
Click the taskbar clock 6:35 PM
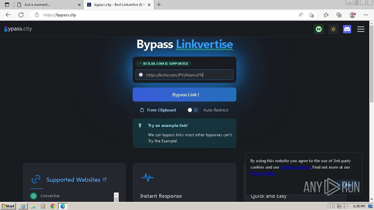[359, 206]
